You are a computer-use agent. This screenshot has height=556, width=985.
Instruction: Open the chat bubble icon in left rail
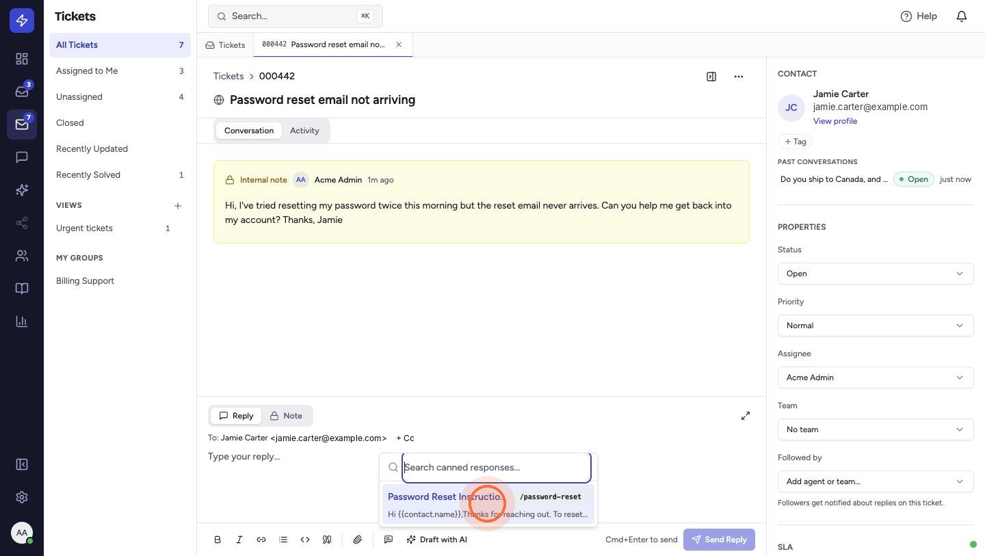[22, 157]
